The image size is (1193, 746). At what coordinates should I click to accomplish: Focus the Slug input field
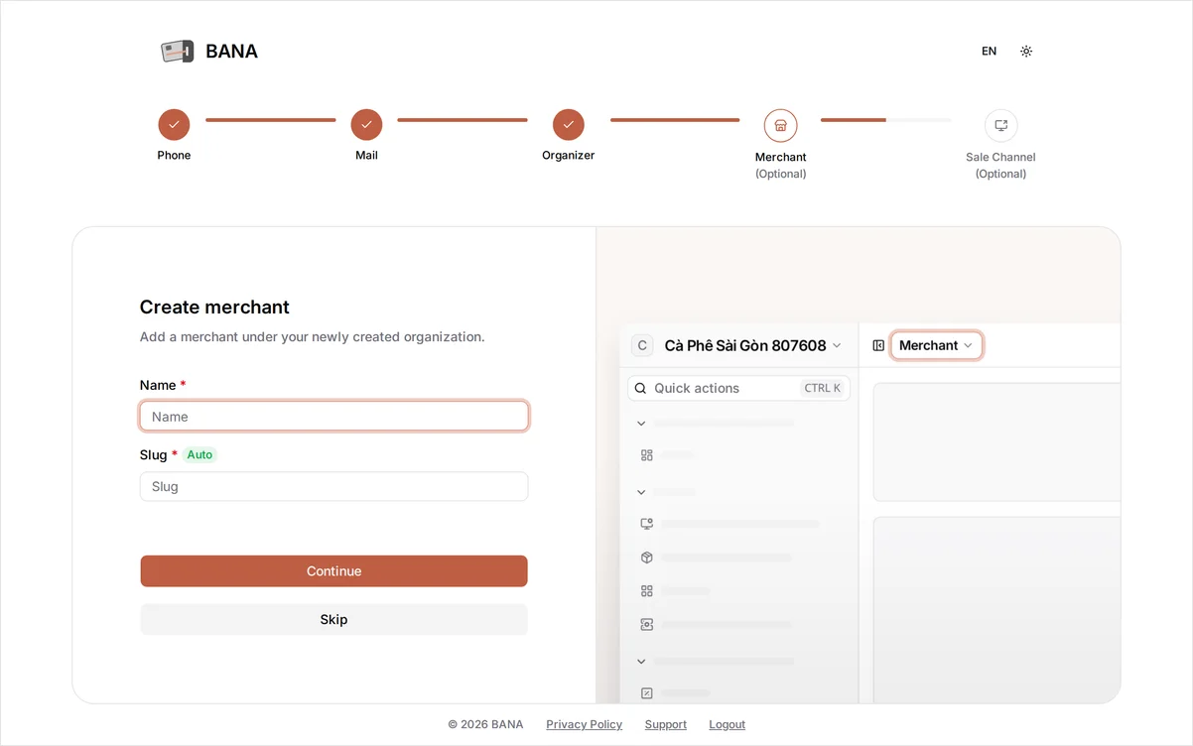point(333,486)
